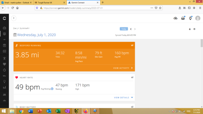
Task: Open chart icon on Bedford Running card
Action: click(132, 45)
